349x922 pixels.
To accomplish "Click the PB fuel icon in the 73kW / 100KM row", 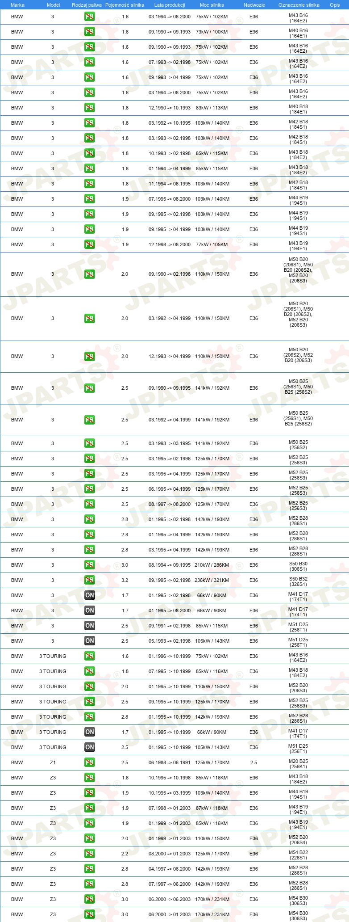I will [x=89, y=32].
